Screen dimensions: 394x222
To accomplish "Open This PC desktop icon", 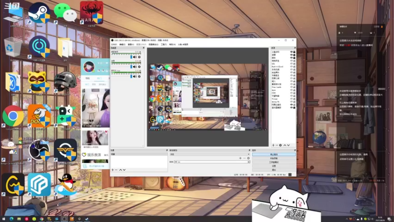I will pyautogui.click(x=13, y=14).
